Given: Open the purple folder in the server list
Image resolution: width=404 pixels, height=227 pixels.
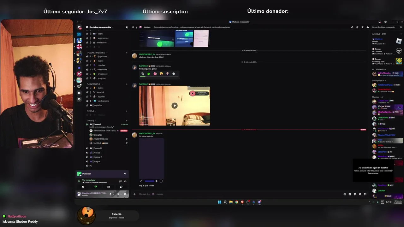Looking at the screenshot, I should (79, 68).
